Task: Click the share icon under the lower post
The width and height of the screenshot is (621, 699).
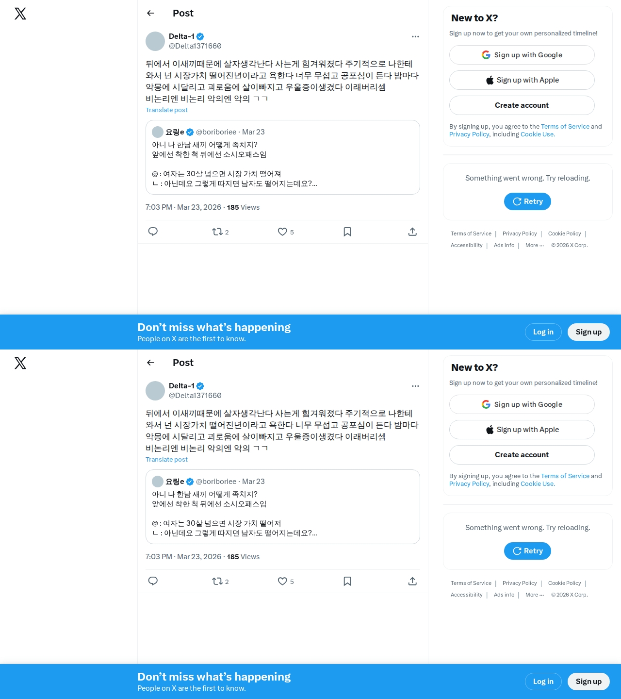Action: (412, 581)
